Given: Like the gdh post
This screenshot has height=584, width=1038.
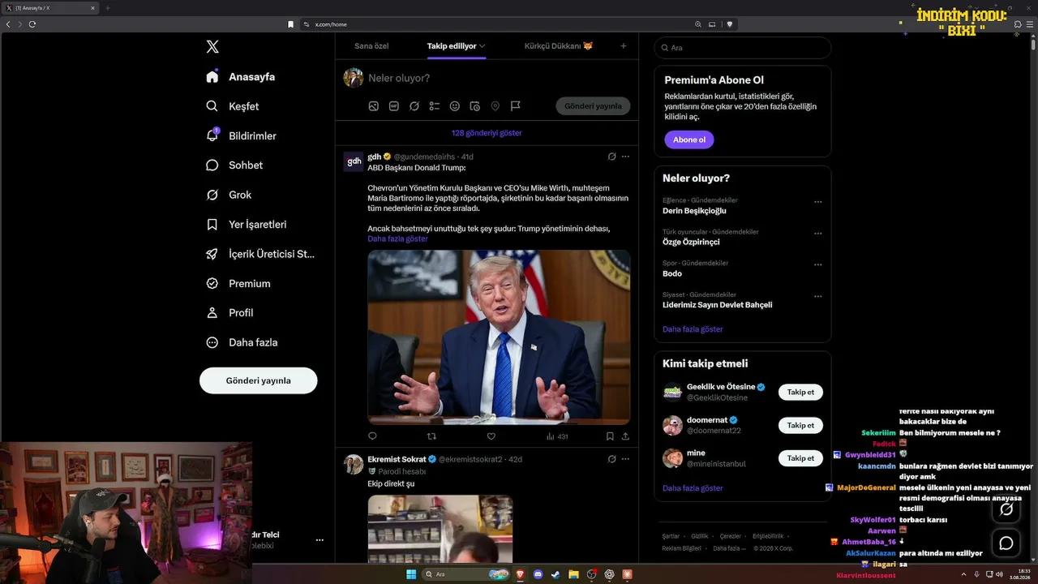Looking at the screenshot, I should (x=491, y=436).
